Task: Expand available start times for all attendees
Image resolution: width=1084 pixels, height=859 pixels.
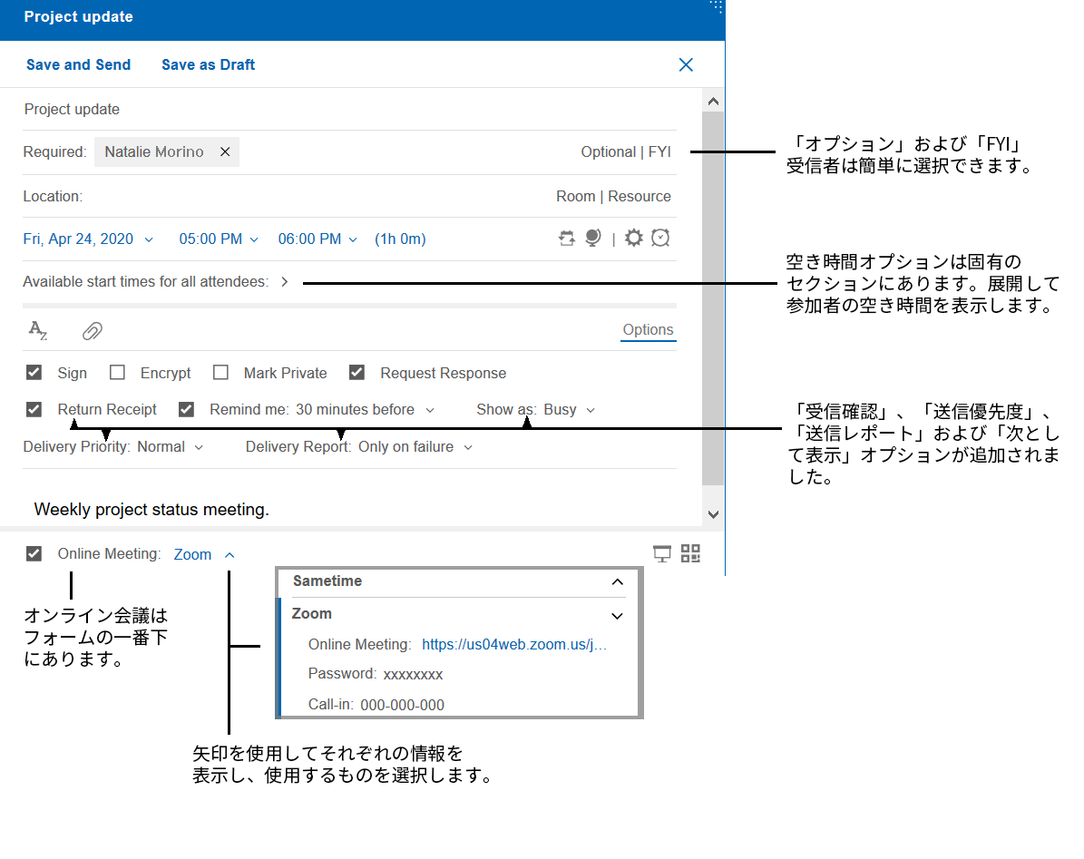Action: [x=284, y=281]
